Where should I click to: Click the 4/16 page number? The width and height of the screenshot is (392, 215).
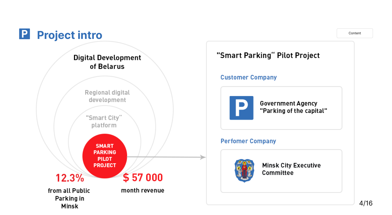tap(366, 203)
